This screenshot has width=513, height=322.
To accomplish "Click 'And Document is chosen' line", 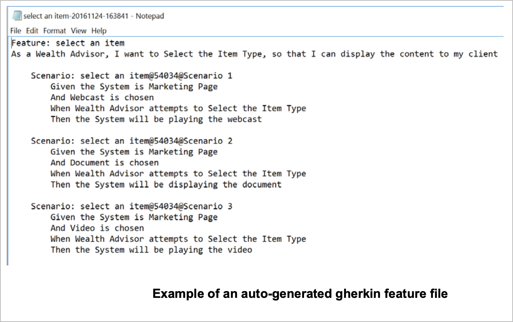I will point(104,163).
